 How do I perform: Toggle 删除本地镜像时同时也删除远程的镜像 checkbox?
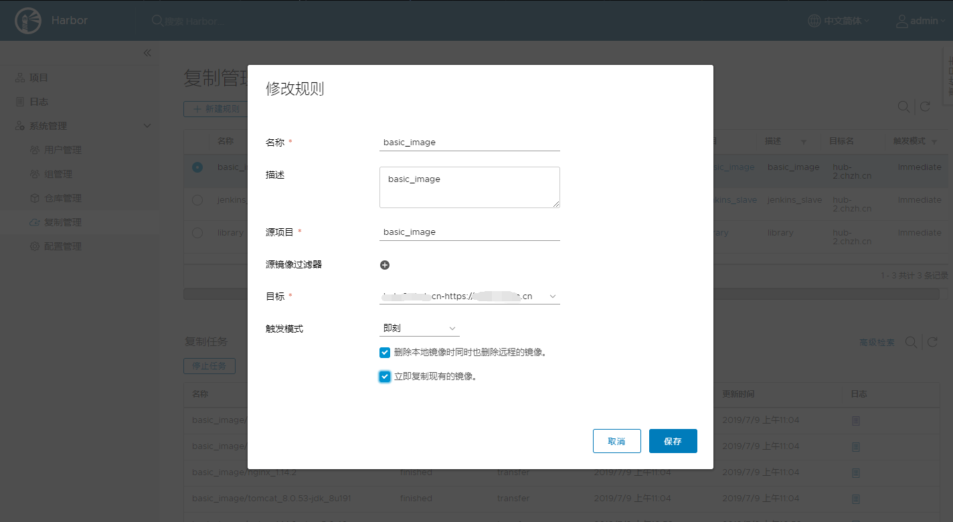(x=385, y=353)
